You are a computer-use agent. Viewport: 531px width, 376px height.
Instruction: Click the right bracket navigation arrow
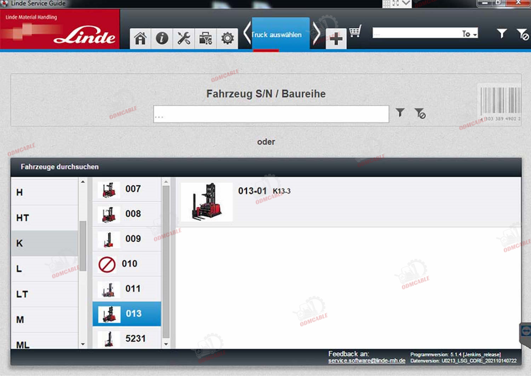[316, 33]
